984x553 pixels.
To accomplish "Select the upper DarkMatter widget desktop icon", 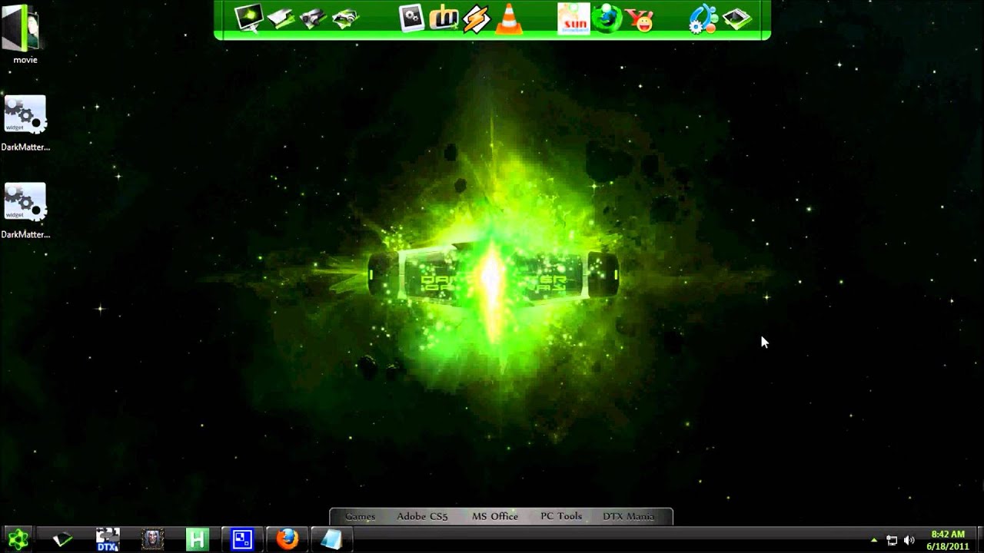I will click(x=25, y=123).
